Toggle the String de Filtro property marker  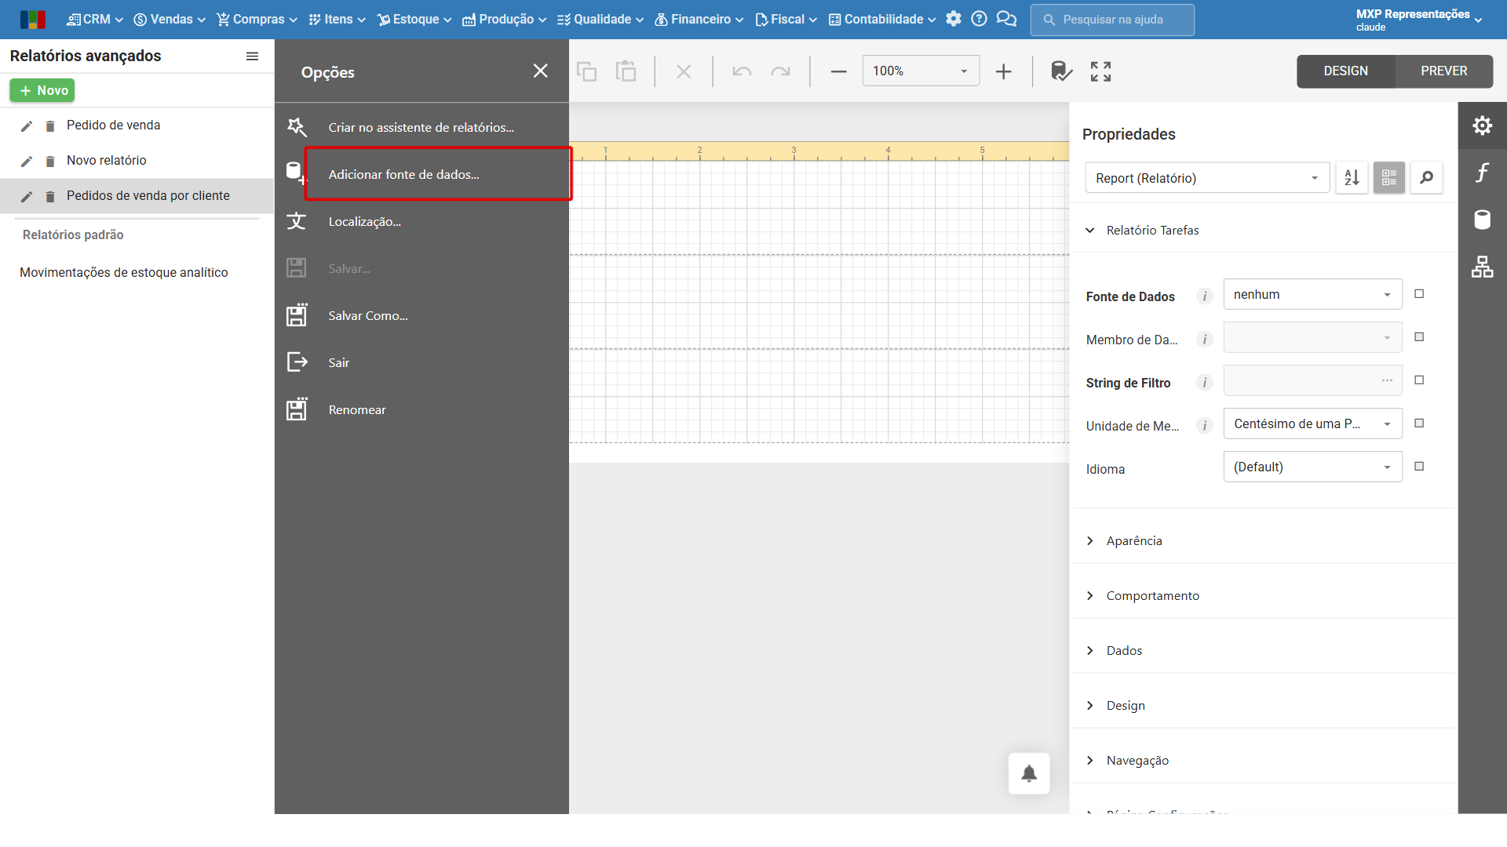point(1419,380)
